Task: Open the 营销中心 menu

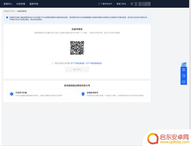Action: pos(8,4)
